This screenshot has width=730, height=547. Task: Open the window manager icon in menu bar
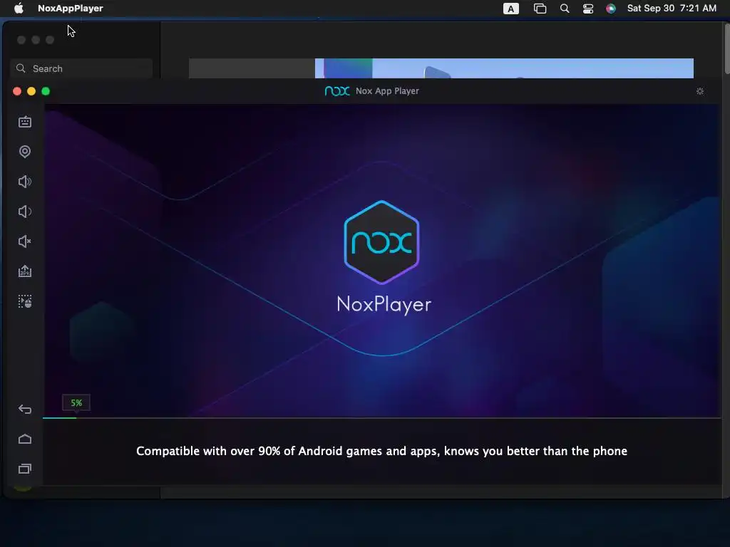coord(540,9)
